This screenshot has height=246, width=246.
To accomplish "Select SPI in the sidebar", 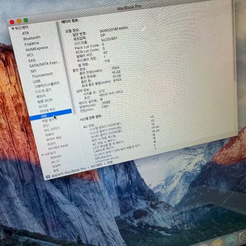I will (x=34, y=71).
